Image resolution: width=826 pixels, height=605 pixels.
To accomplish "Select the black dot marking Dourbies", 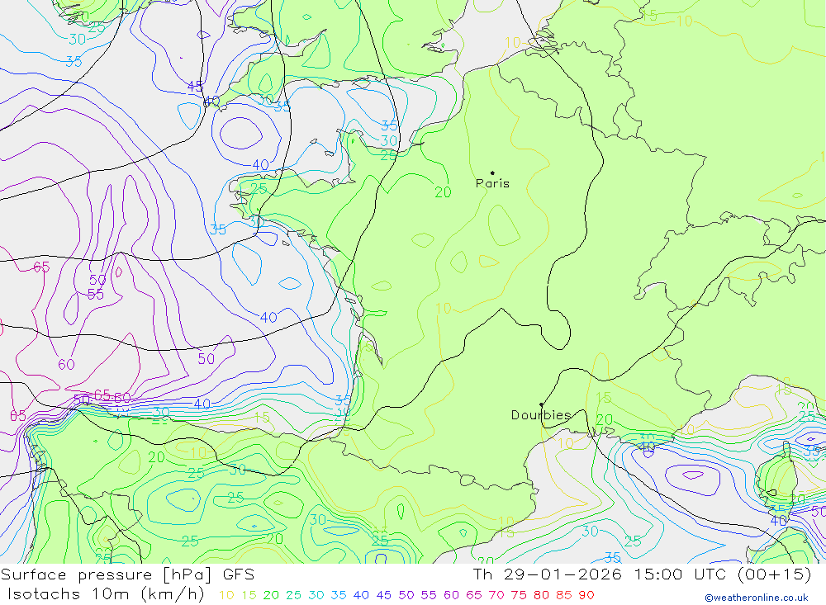I will pyautogui.click(x=542, y=404).
